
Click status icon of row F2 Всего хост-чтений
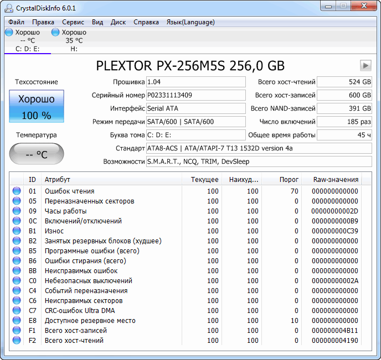click(x=17, y=340)
